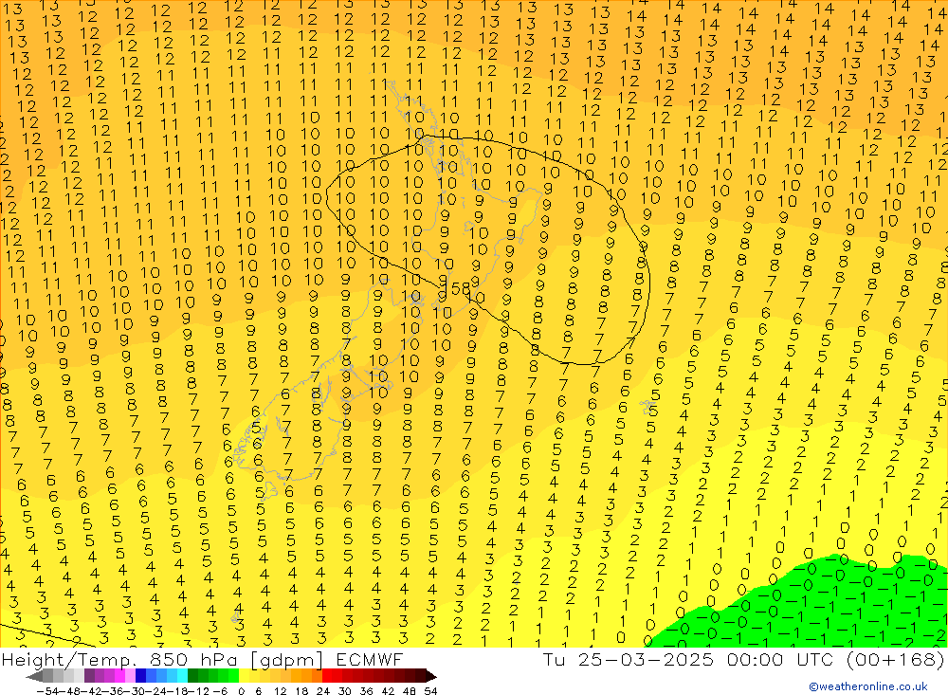948x695 pixels.
Task: Click the legend value '54'
Action: 430,691
